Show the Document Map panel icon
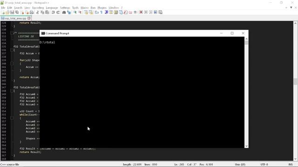 116,13
